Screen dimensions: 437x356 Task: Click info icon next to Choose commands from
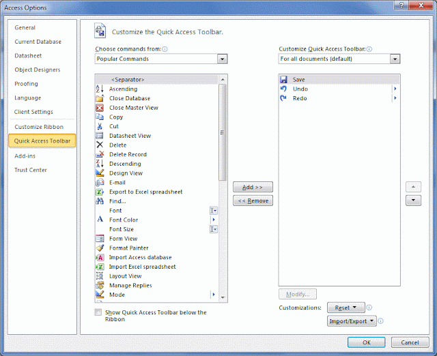coord(165,49)
